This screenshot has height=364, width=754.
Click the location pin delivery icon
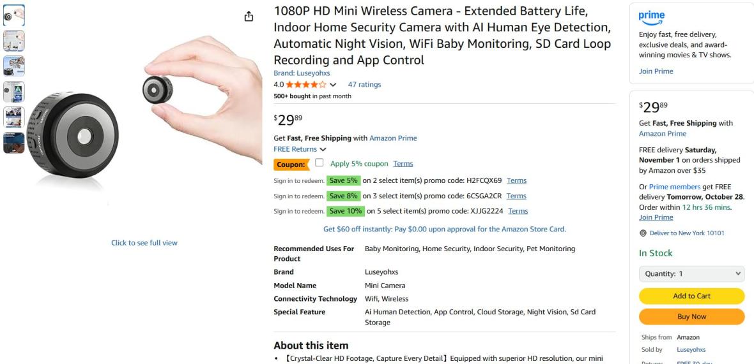click(x=643, y=233)
